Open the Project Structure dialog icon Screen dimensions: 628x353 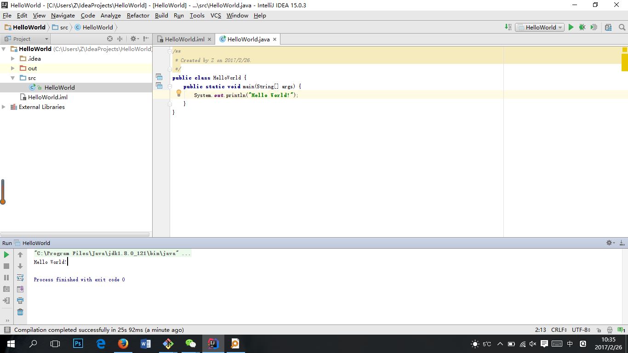(608, 27)
